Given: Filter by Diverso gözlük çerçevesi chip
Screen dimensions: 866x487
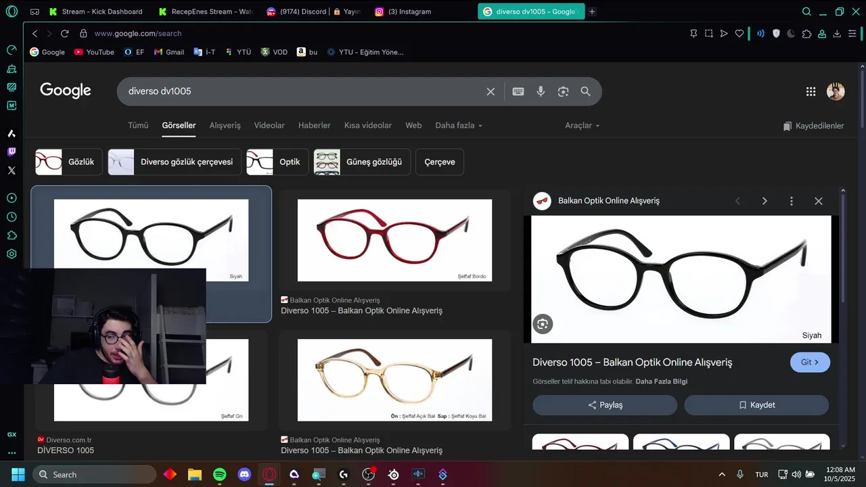Looking at the screenshot, I should 175,162.
